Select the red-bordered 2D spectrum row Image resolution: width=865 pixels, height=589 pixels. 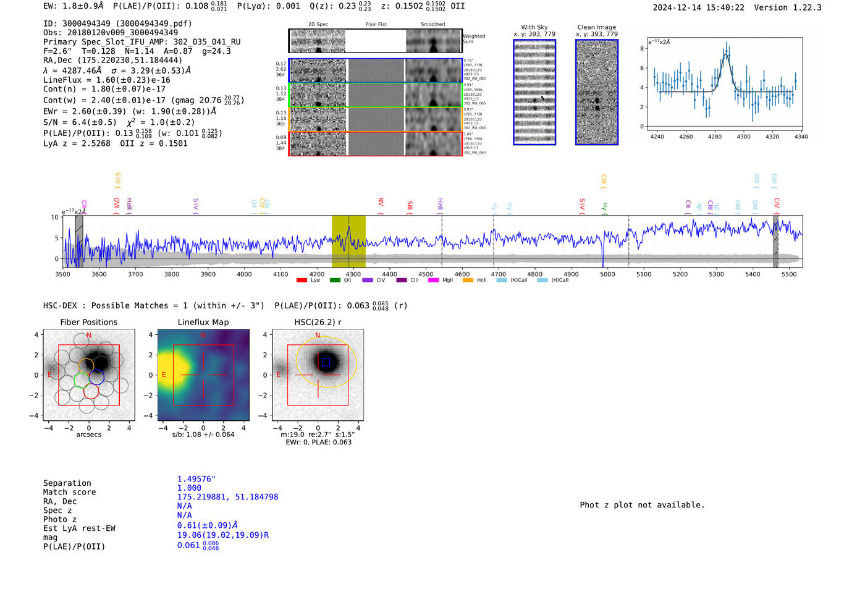point(376,143)
